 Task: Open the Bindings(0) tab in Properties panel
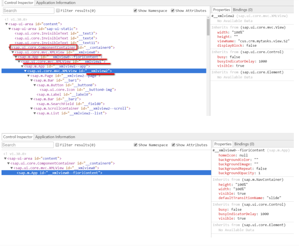tap(242, 9)
